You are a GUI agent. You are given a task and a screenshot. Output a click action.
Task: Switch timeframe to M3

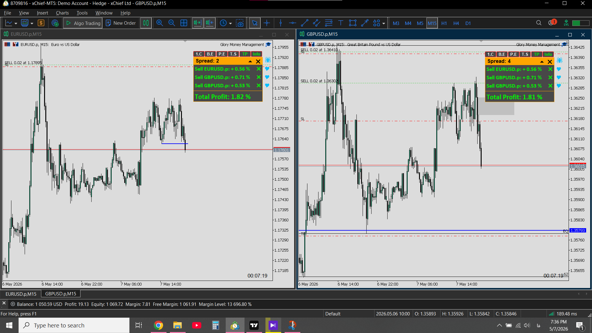point(396,23)
